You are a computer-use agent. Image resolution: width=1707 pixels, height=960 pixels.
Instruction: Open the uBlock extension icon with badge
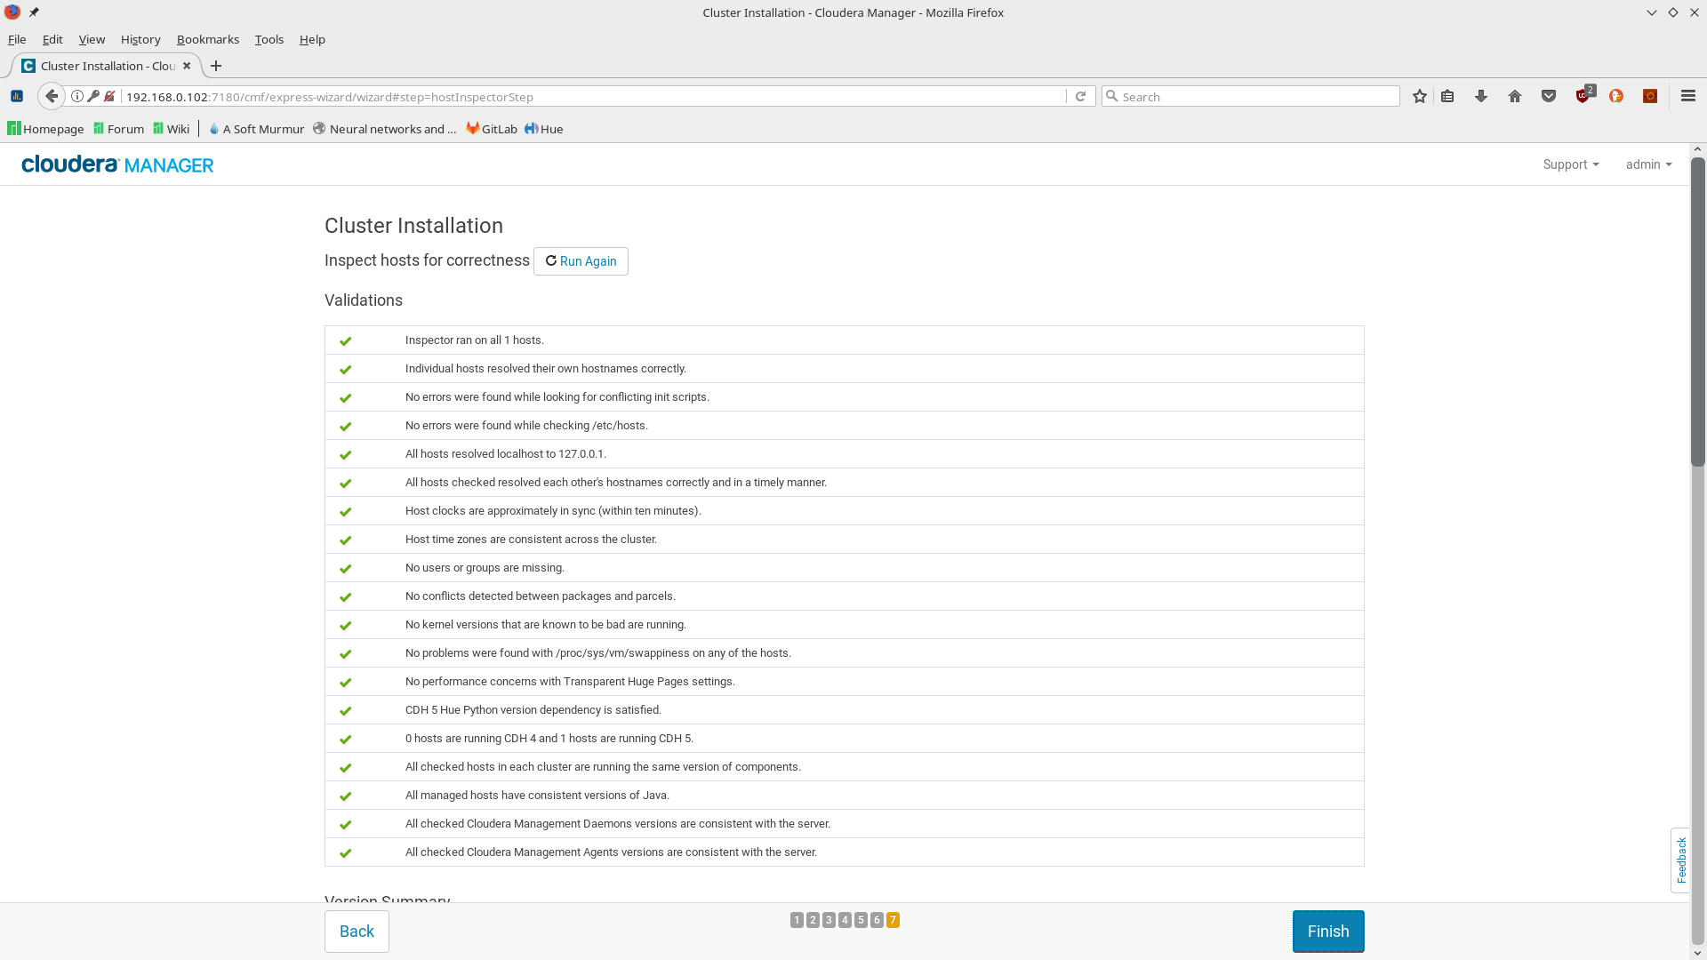pyautogui.click(x=1584, y=94)
